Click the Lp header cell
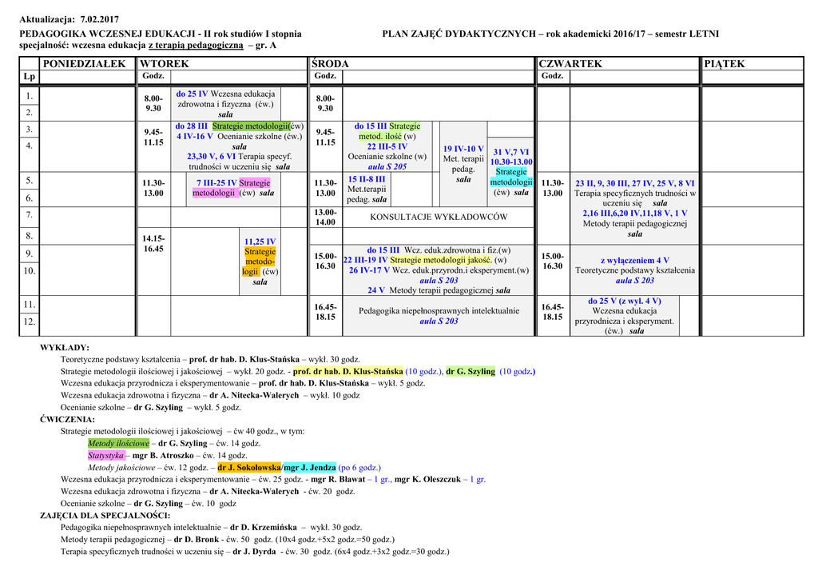The width and height of the screenshot is (818, 579). (29, 77)
